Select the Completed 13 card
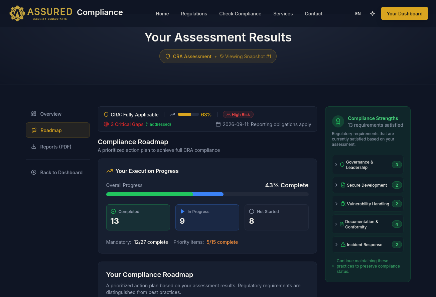Screen dimensions: 436x297 coord(138,217)
